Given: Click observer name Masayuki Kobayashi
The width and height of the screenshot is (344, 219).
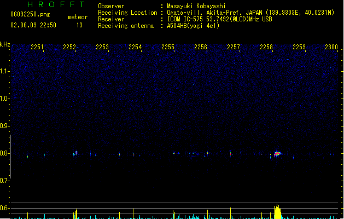Looking at the screenshot, I should click(x=196, y=6).
